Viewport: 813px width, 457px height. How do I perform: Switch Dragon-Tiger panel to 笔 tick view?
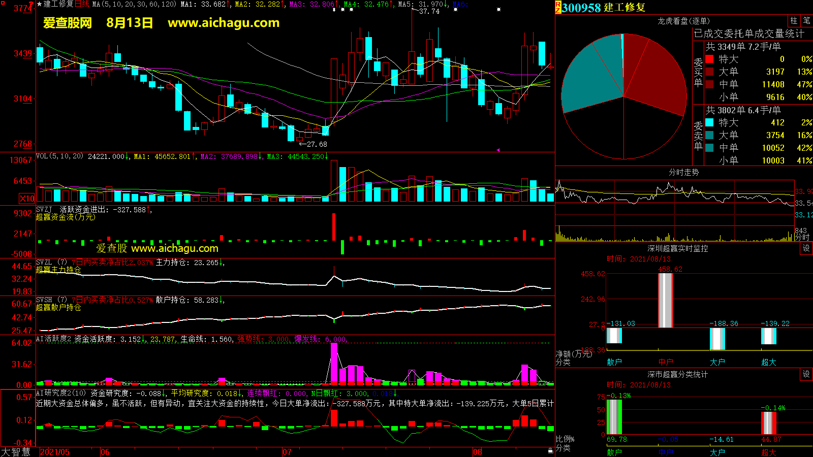806,21
